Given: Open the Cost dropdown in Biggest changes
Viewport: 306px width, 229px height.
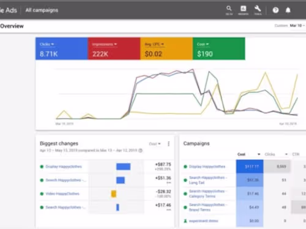Looking at the screenshot, I should (155, 144).
